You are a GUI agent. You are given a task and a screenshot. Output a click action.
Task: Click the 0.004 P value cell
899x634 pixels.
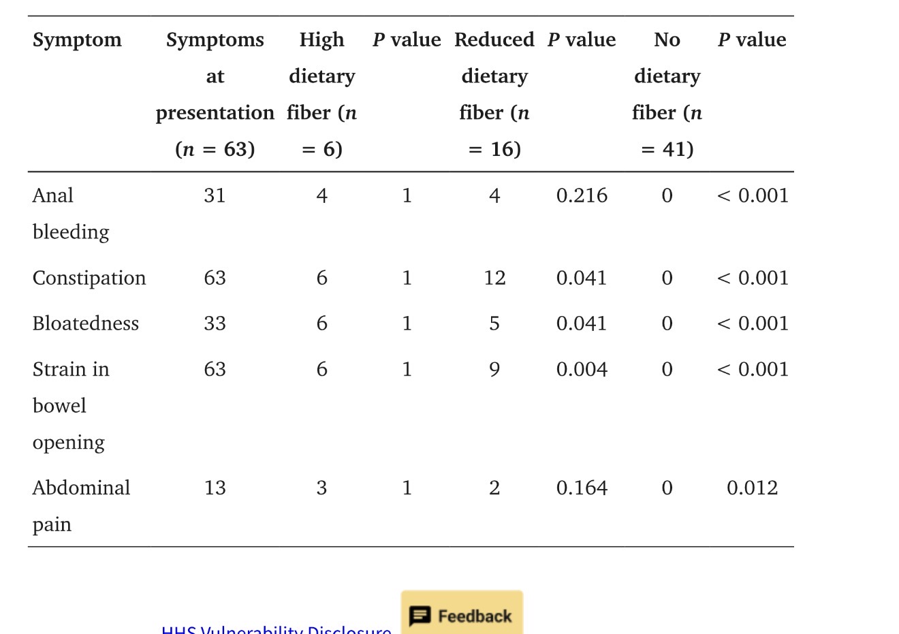coord(582,370)
